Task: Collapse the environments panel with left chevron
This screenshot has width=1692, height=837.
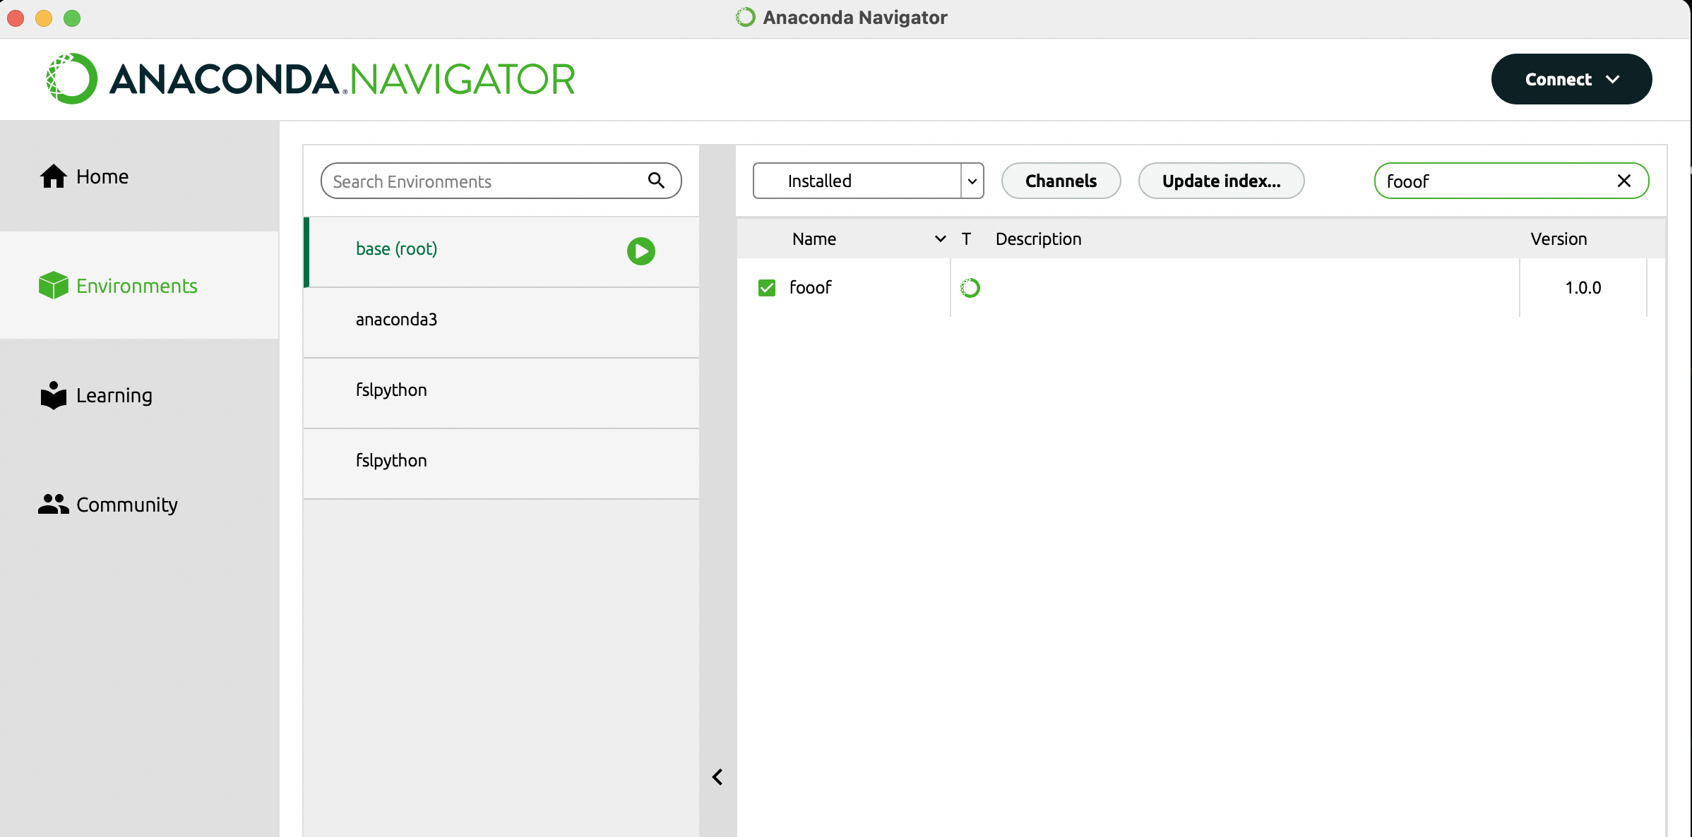Action: pyautogui.click(x=717, y=777)
